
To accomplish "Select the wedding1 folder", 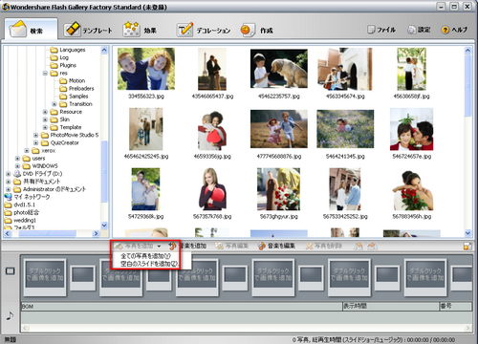I will tap(21, 221).
